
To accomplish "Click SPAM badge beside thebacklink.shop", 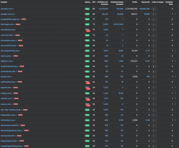I will pos(20,115).
